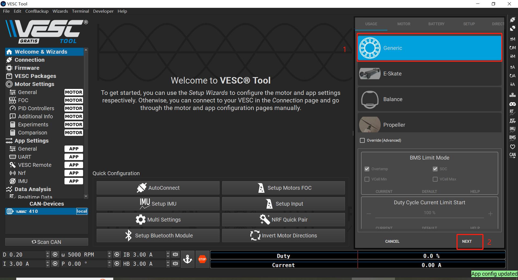Click the Scan CAN button
The width and height of the screenshot is (518, 280).
[47, 242]
